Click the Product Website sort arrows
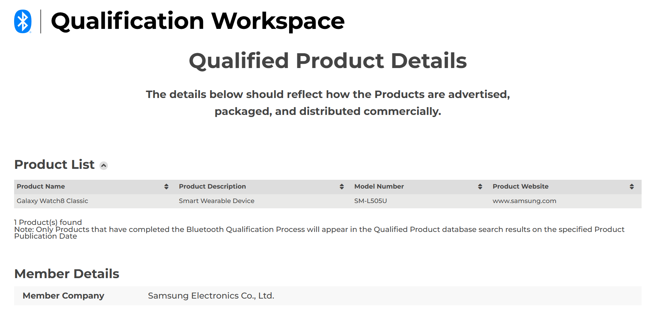Image resolution: width=661 pixels, height=325 pixels. 632,186
